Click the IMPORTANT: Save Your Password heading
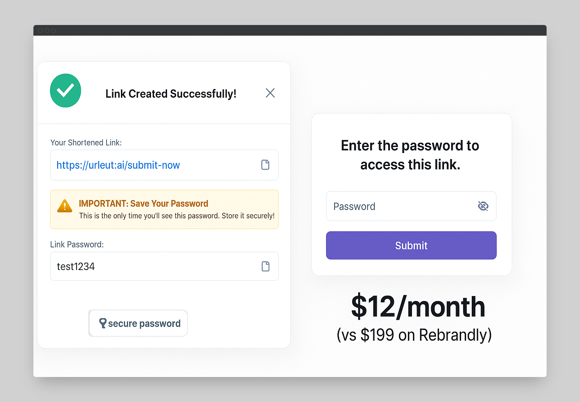This screenshot has width=580, height=402. click(143, 203)
